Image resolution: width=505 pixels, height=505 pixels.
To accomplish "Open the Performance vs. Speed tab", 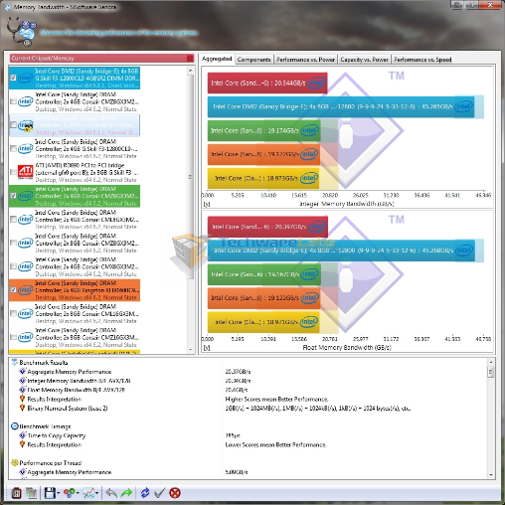I will point(422,60).
